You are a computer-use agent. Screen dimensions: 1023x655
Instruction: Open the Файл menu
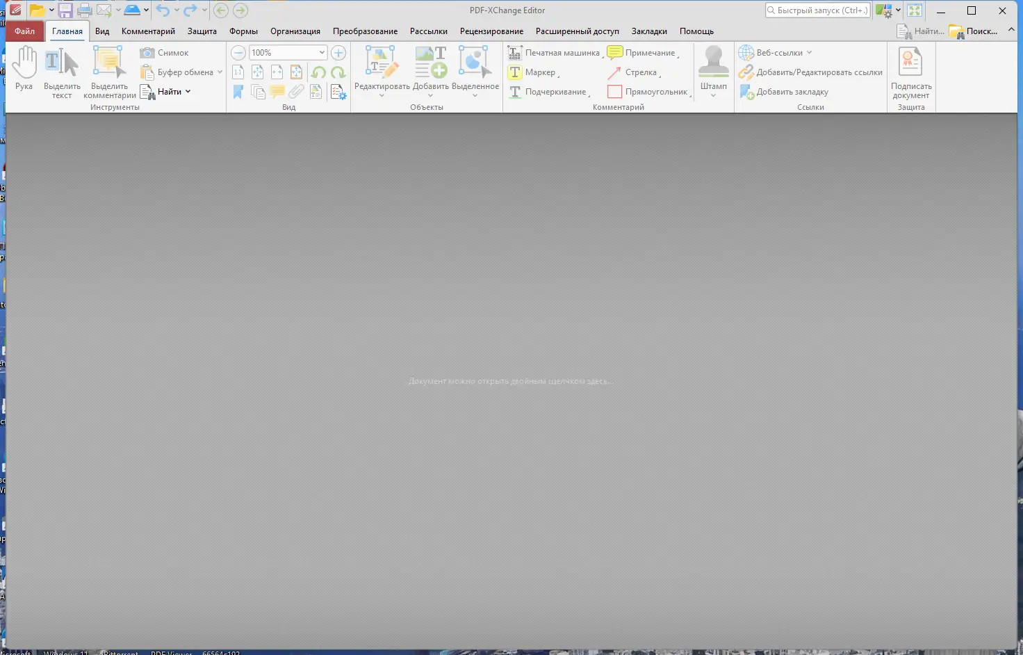point(24,31)
